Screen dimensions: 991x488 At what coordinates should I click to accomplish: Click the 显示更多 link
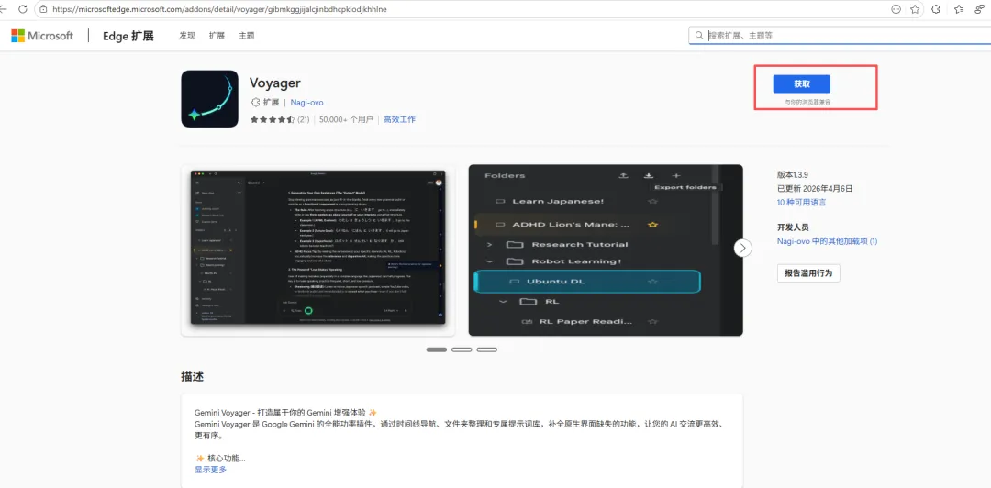(210, 470)
